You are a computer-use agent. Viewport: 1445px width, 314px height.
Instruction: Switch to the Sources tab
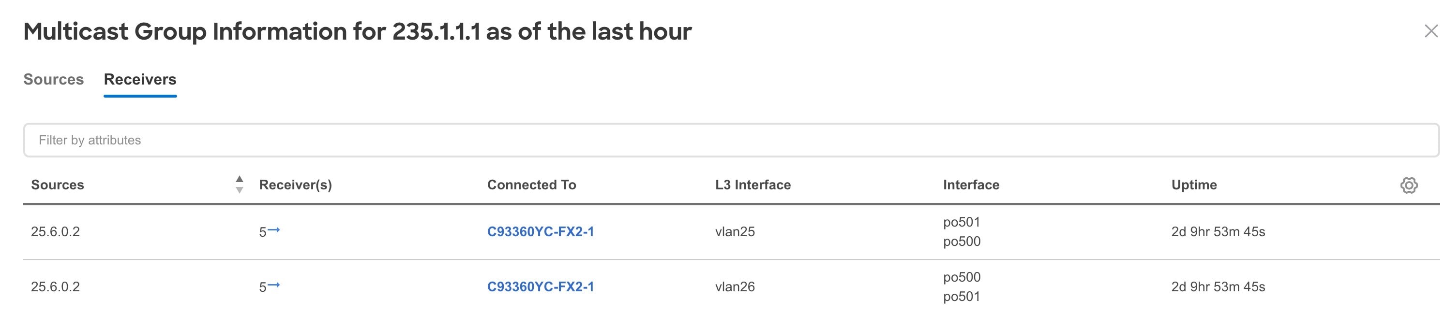point(53,80)
